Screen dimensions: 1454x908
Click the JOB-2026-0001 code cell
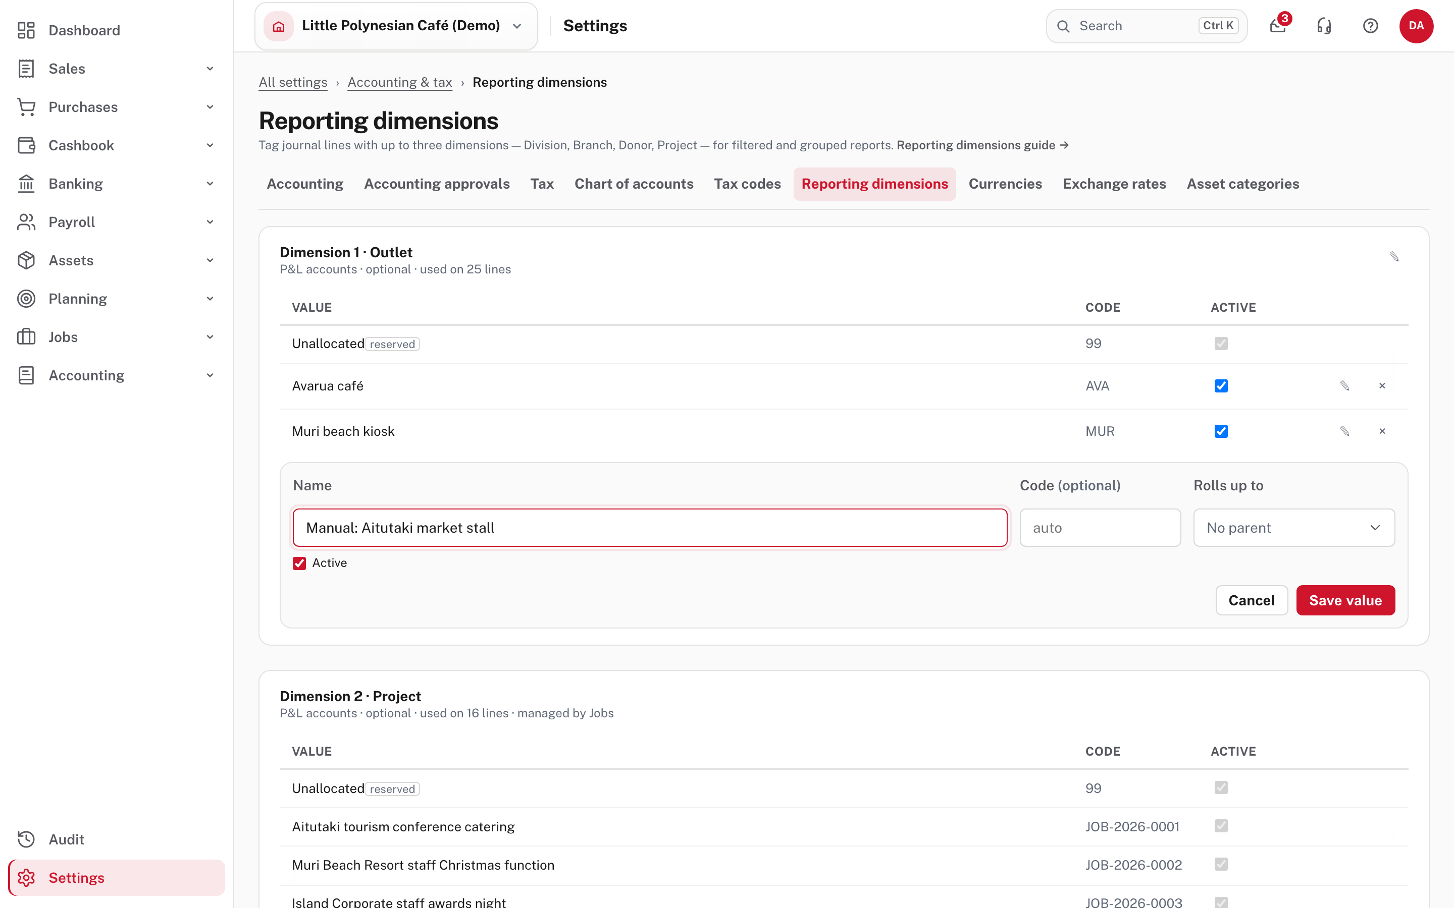tap(1132, 826)
